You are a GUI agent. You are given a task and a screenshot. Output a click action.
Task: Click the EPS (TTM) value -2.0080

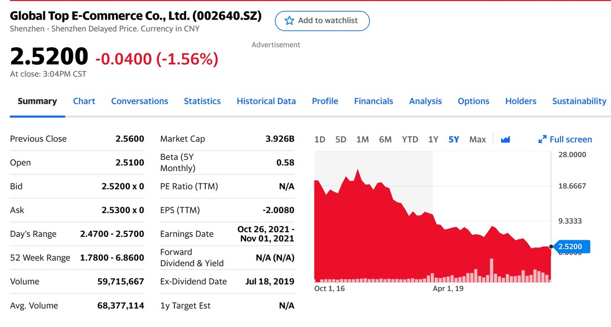(279, 210)
